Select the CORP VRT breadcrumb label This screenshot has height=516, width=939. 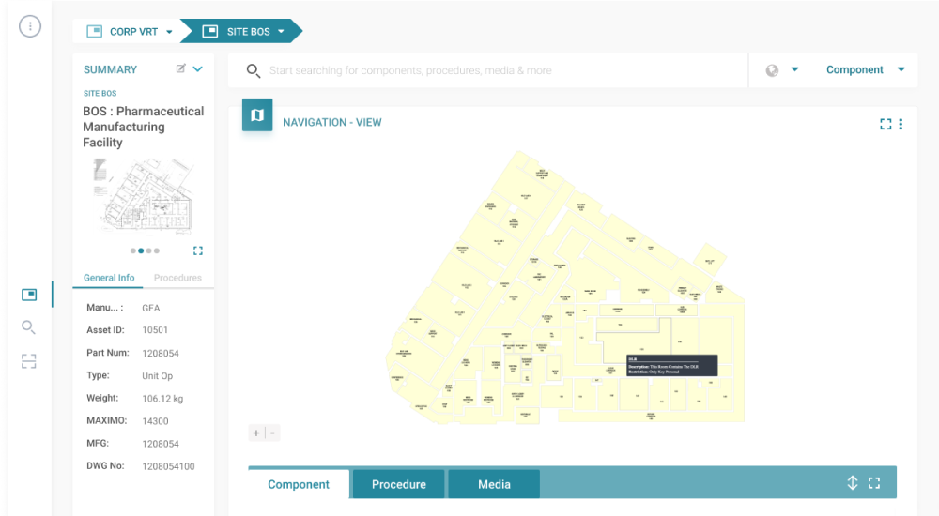pos(133,32)
